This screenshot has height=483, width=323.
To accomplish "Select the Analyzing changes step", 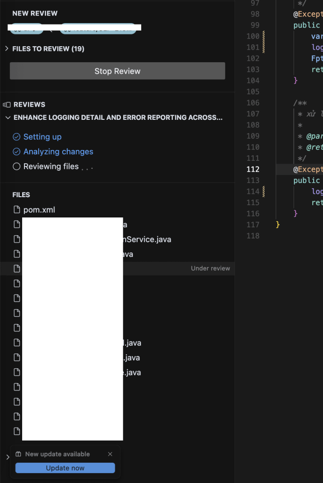I will coord(58,151).
